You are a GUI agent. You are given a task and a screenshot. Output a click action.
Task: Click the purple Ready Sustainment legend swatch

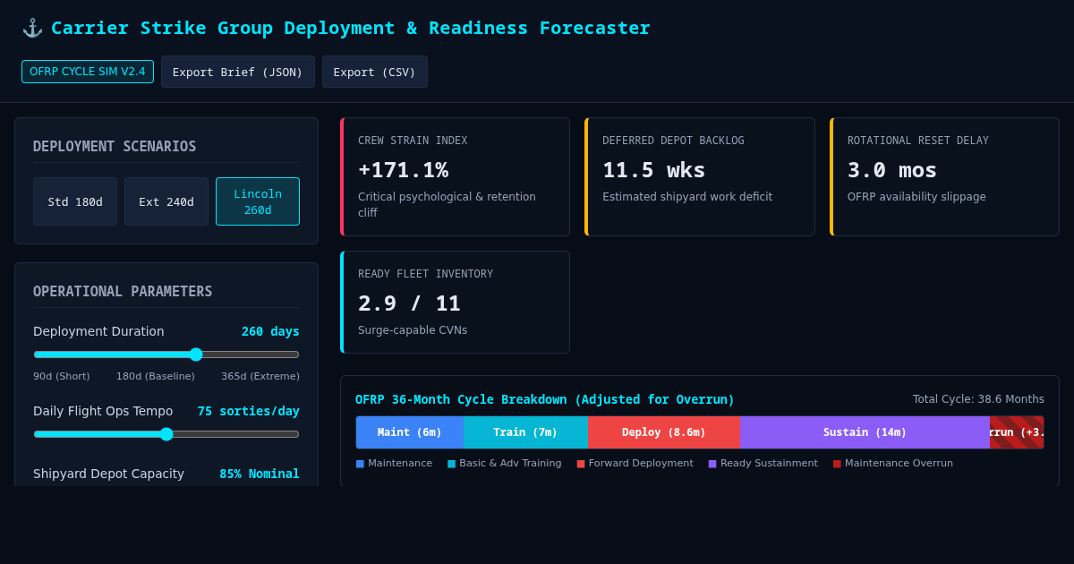(x=712, y=464)
